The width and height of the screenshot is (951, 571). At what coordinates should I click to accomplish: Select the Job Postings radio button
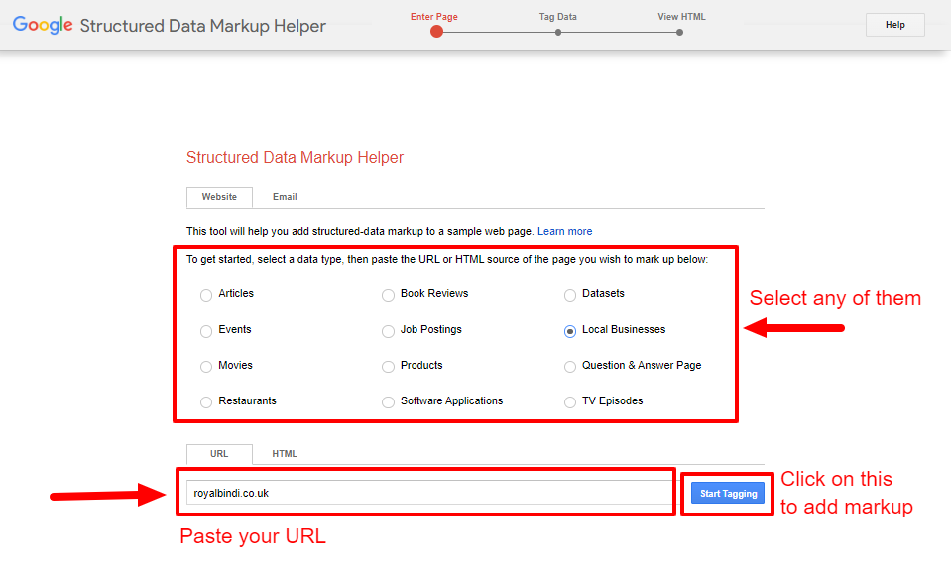(x=388, y=331)
